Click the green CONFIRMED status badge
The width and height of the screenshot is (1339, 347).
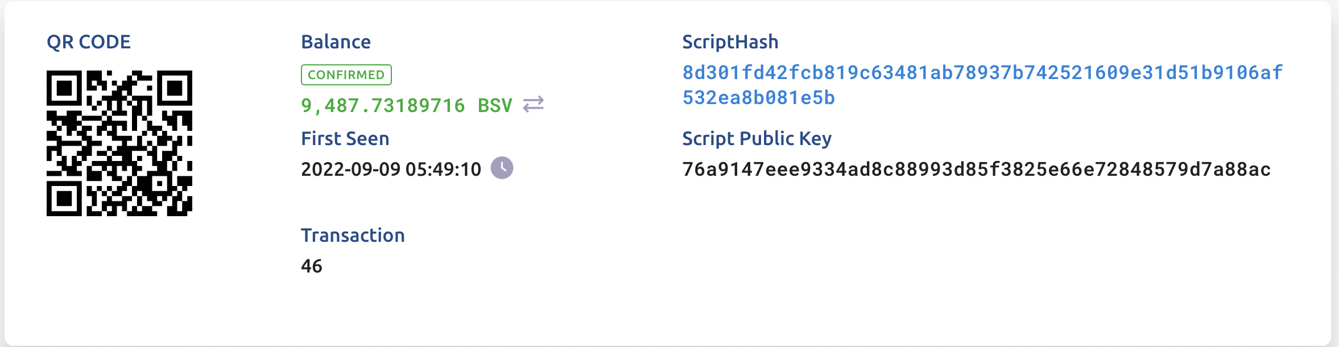coord(346,75)
